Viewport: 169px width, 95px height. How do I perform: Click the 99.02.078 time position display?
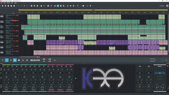pos(35,60)
